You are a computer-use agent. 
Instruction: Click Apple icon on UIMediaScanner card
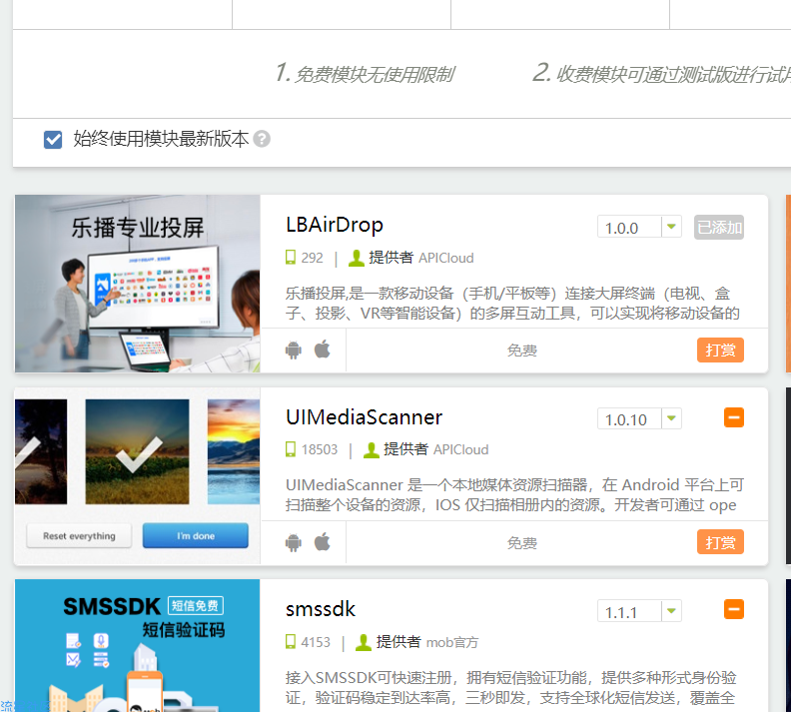pyautogui.click(x=323, y=541)
